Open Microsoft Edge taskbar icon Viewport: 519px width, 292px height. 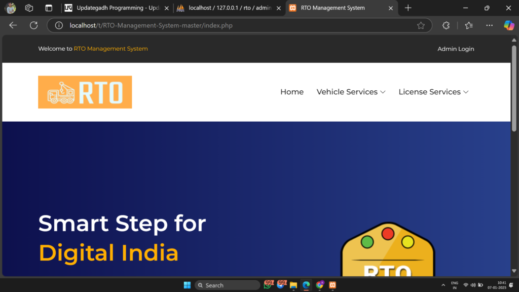[x=306, y=285]
